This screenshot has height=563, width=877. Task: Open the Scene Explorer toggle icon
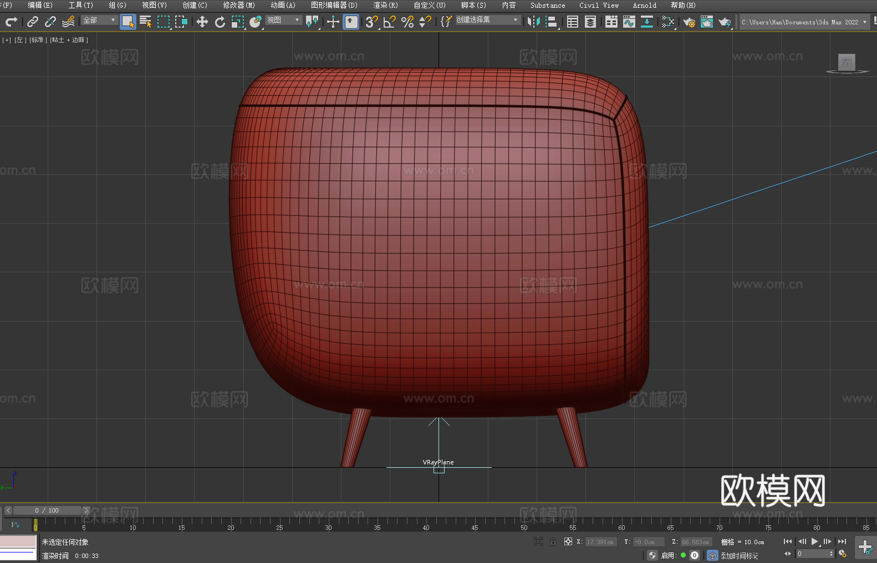pos(573,22)
